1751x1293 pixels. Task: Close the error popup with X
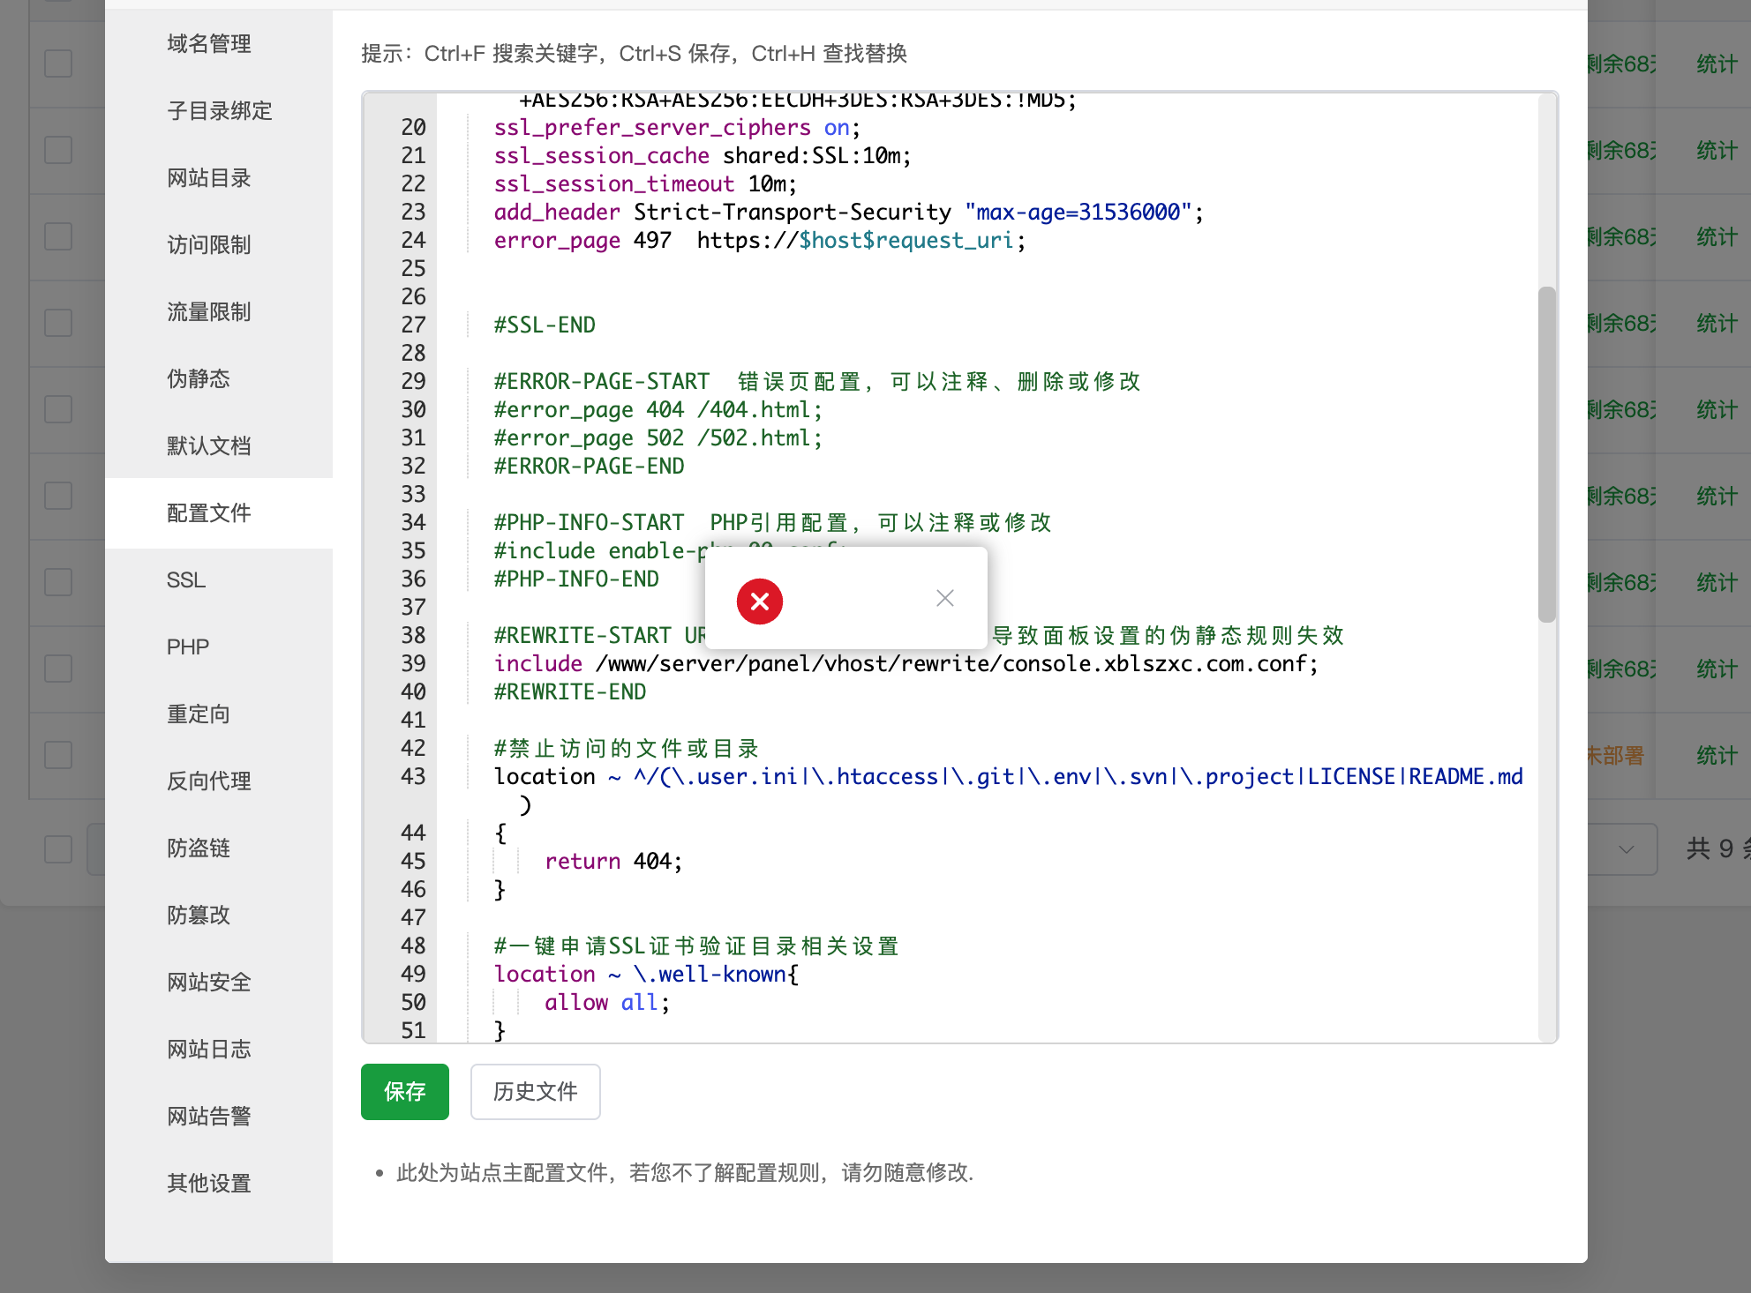(944, 598)
